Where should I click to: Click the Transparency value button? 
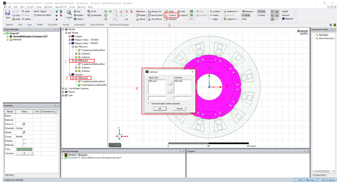click(x=24, y=153)
